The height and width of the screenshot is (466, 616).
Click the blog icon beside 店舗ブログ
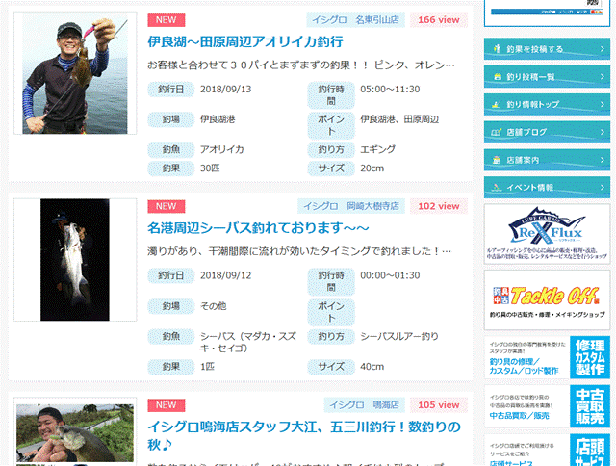coord(497,133)
